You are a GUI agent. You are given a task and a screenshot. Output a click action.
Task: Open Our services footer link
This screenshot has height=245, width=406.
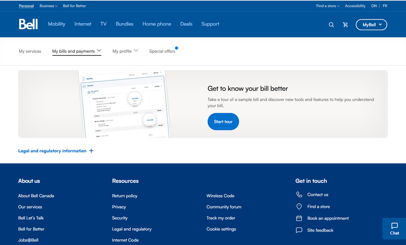click(x=30, y=207)
